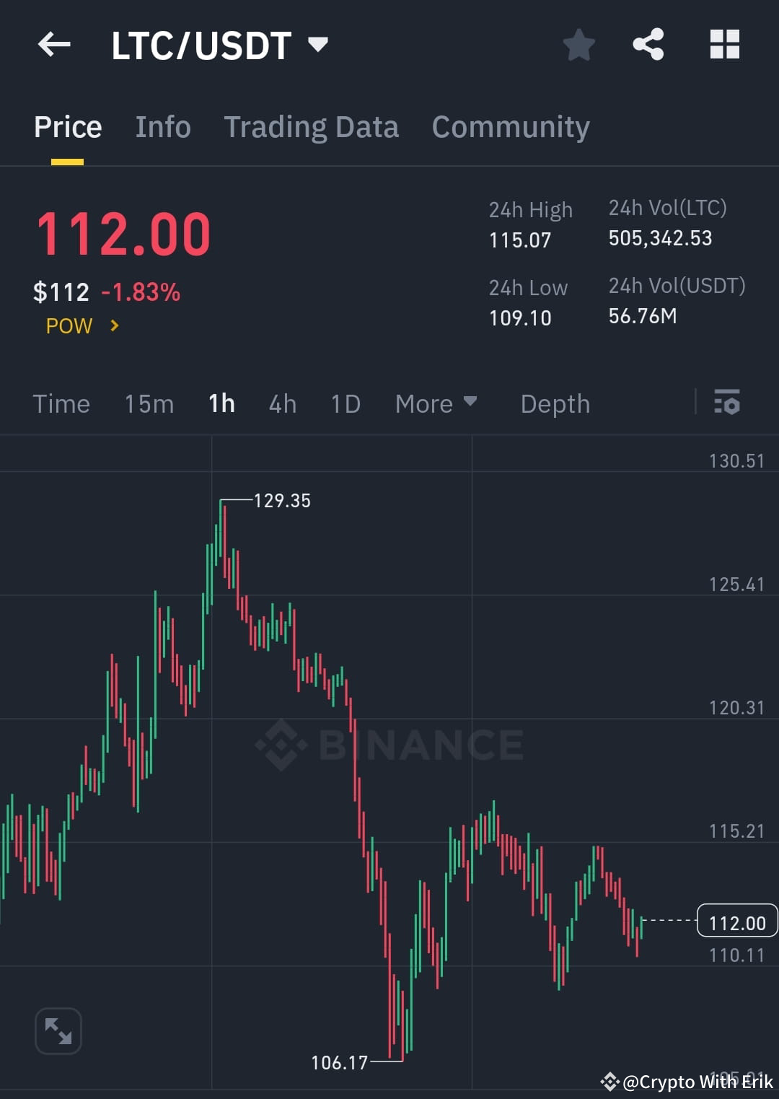Enable the 1D timeframe

[345, 404]
